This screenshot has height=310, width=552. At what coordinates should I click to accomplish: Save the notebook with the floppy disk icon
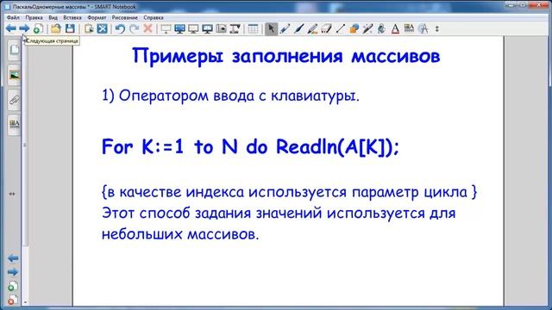tap(70, 28)
